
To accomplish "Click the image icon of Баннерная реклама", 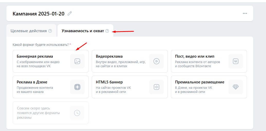I will click(x=77, y=61).
